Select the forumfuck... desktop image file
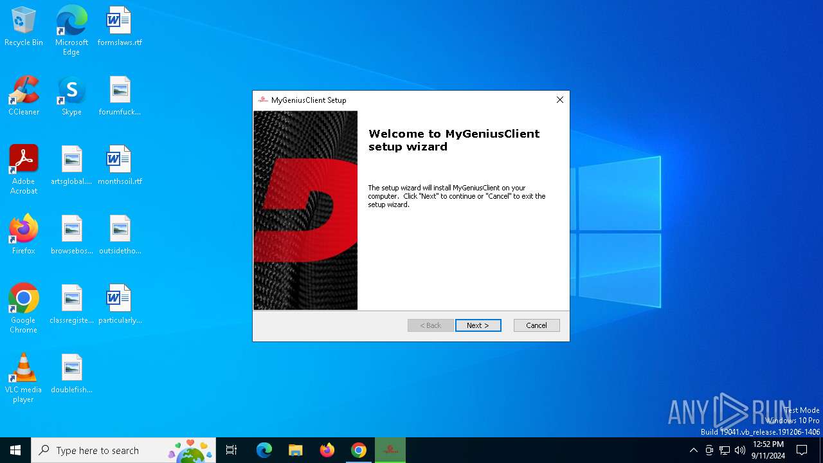Screen dimensions: 823x463 point(120,96)
